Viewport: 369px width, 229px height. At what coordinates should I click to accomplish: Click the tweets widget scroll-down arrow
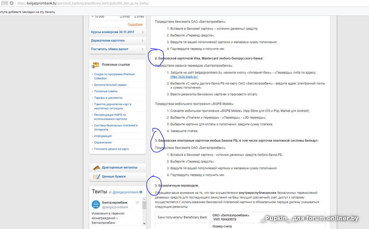pos(144,223)
